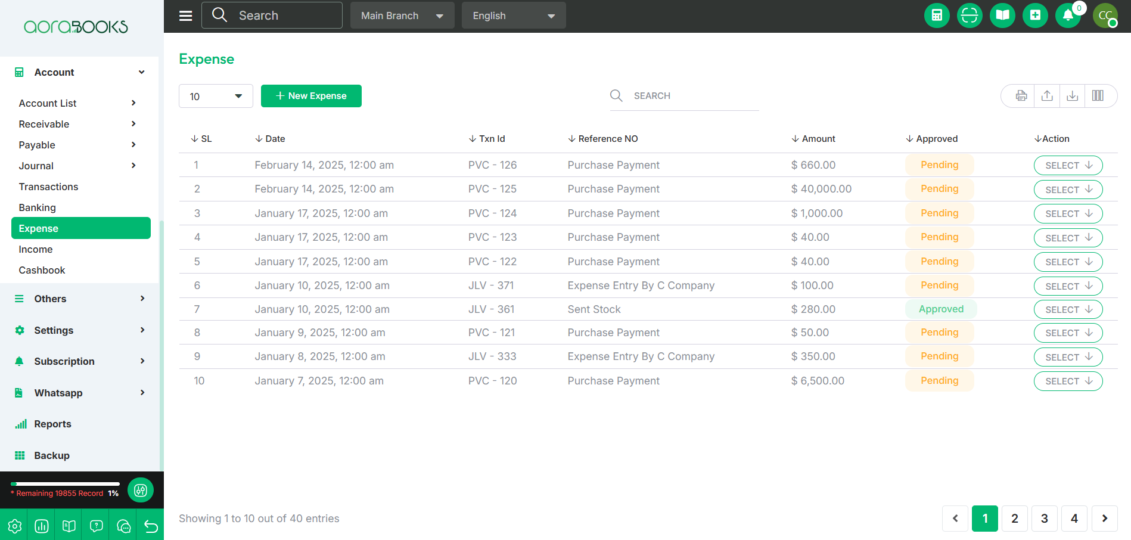Screen dimensions: 1131x540
Task: Go to next page arrow
Action: [x=1105, y=519]
